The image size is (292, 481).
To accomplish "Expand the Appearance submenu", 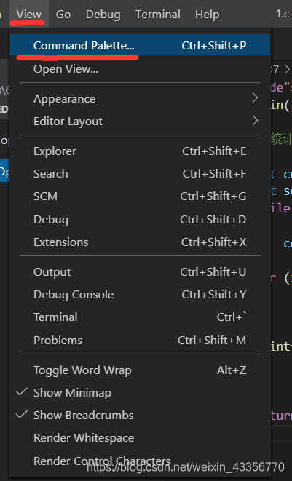I will tap(140, 99).
